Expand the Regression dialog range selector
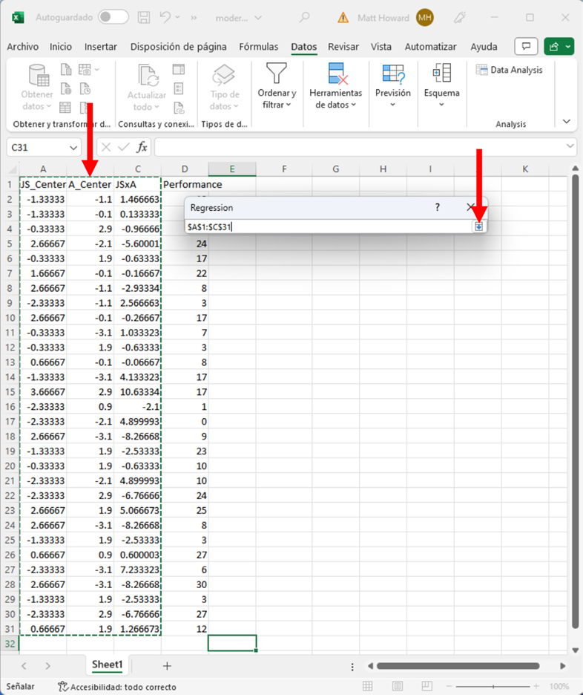 478,226
